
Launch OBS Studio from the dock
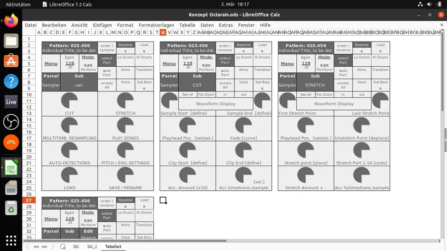point(11,122)
